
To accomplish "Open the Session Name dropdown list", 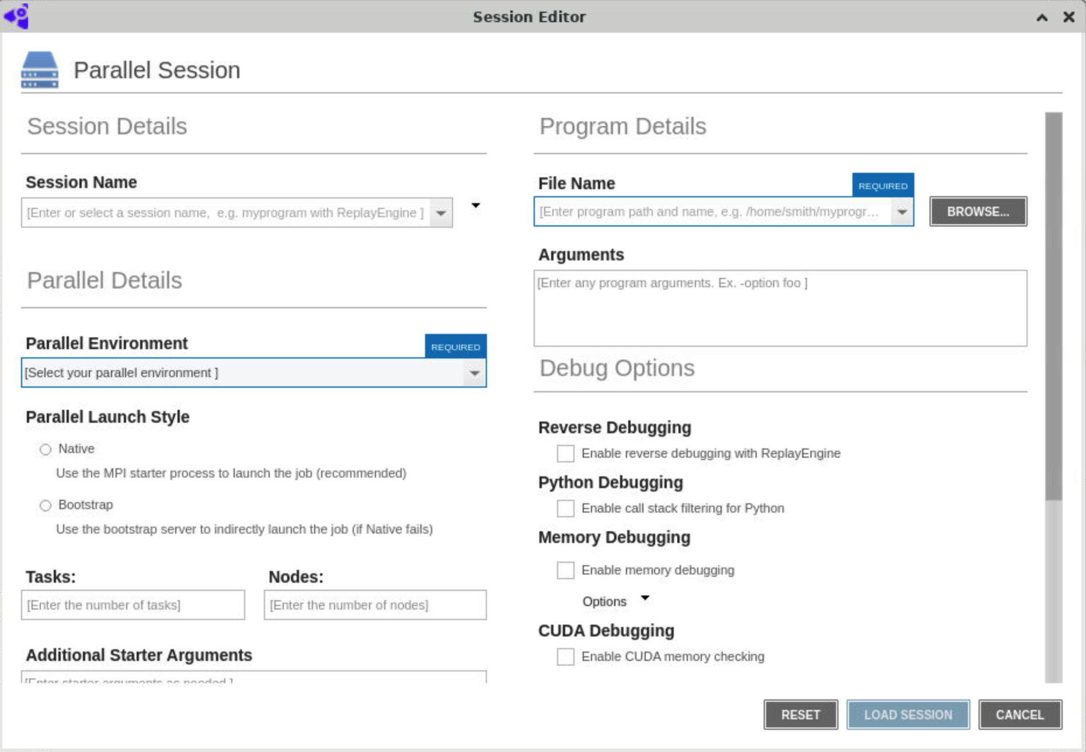I will [441, 213].
